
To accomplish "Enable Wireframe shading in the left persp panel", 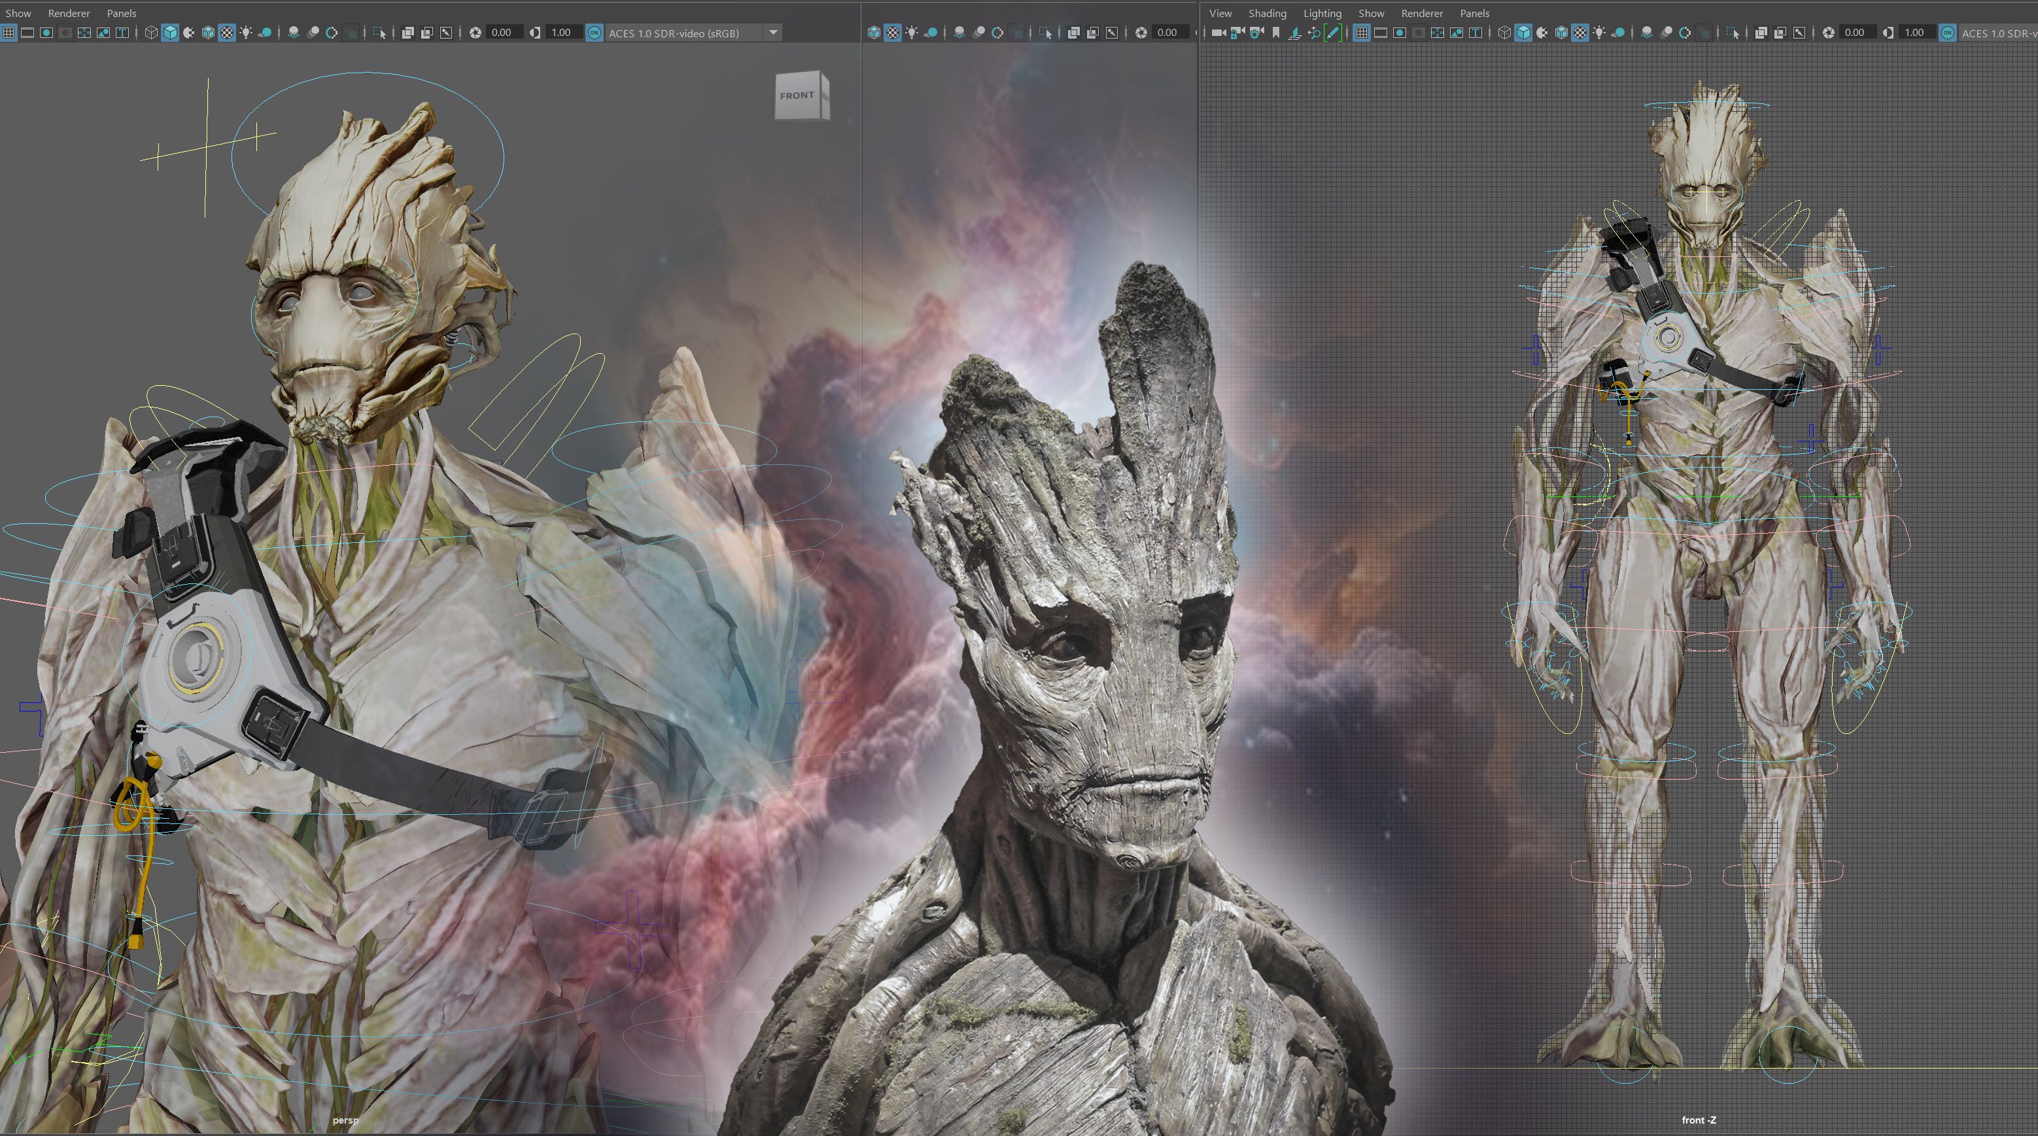I will [x=151, y=33].
